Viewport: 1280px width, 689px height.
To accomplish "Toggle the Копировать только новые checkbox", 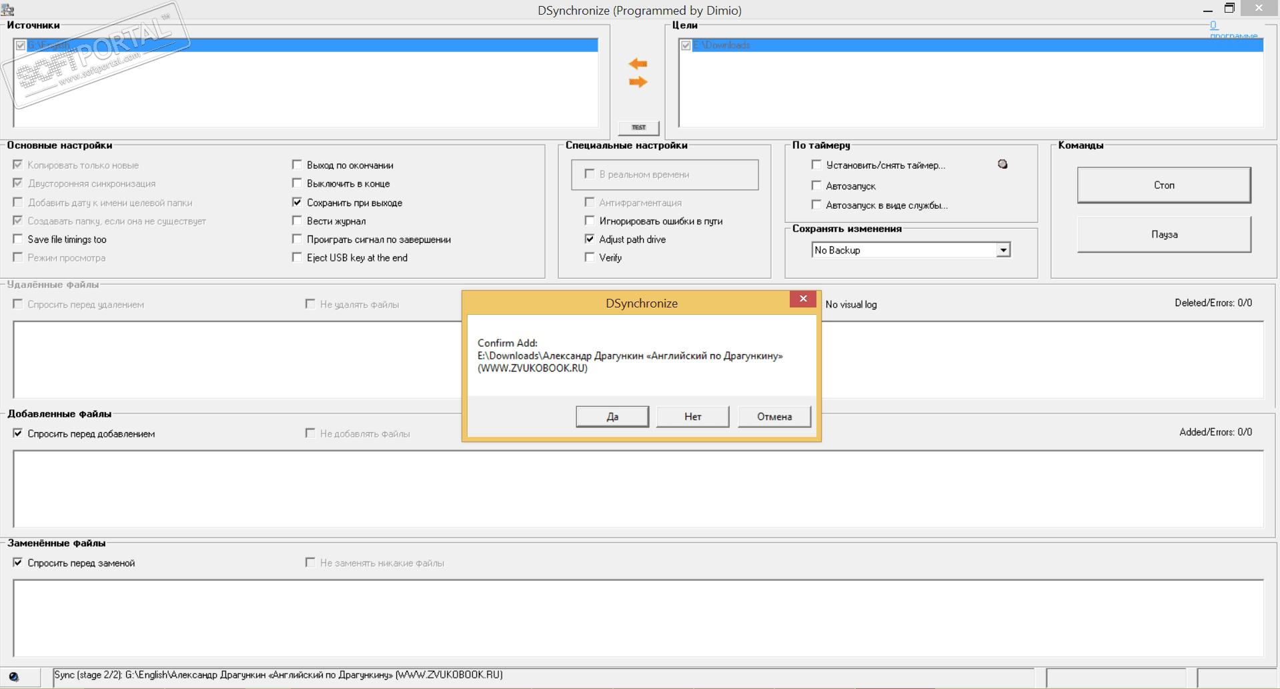I will (18, 165).
